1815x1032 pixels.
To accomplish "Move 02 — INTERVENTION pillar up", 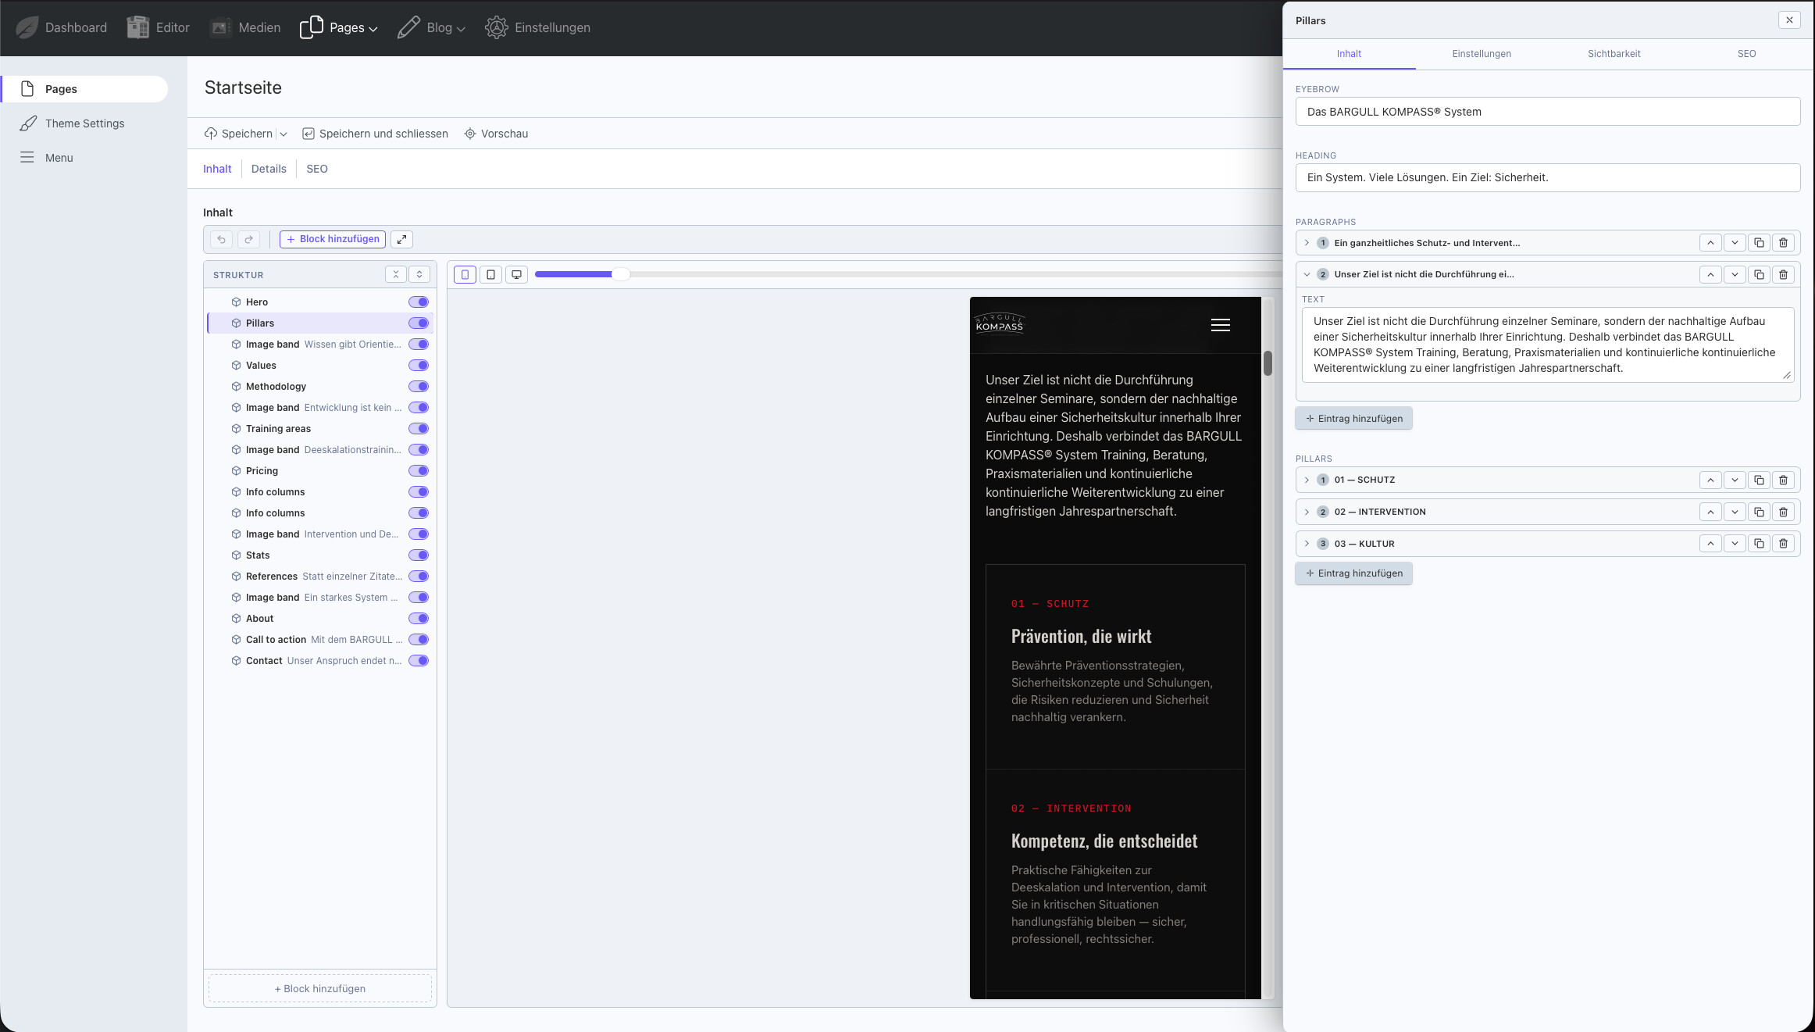I will point(1710,512).
